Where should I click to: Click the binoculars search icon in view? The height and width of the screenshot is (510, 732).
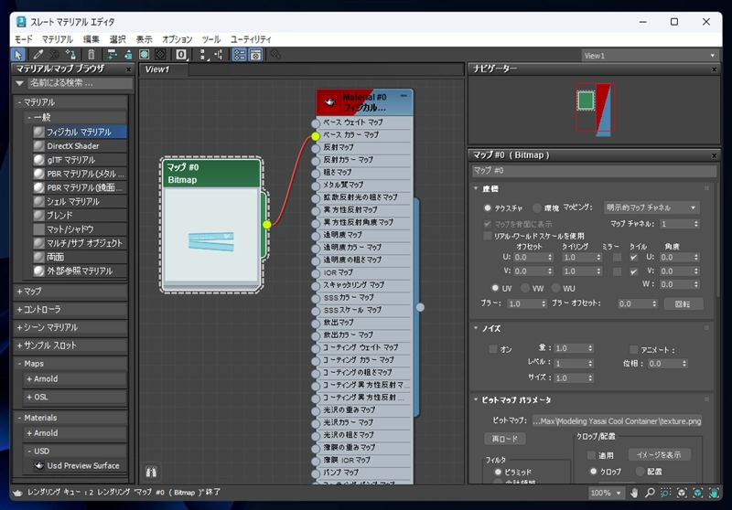[151, 473]
